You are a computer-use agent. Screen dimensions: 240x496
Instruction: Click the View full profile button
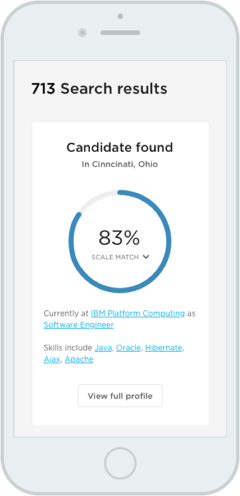tap(120, 396)
